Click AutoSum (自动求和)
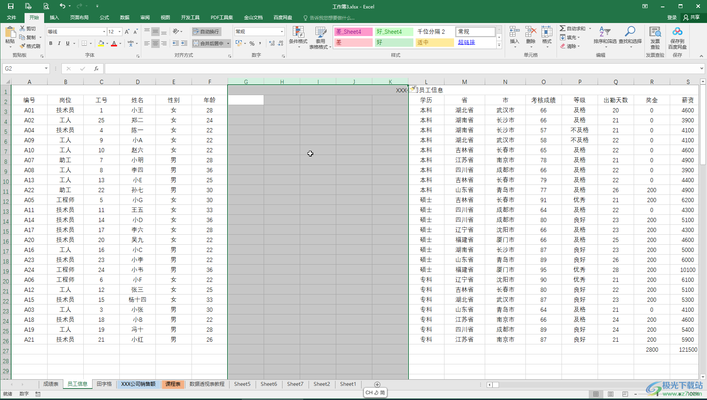707x400 pixels. 573,28
